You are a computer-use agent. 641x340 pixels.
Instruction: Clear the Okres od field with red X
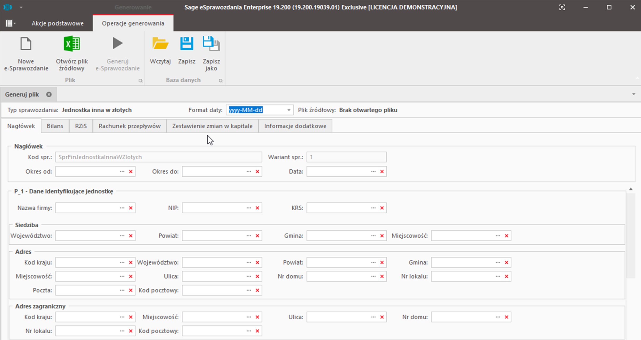(x=131, y=172)
